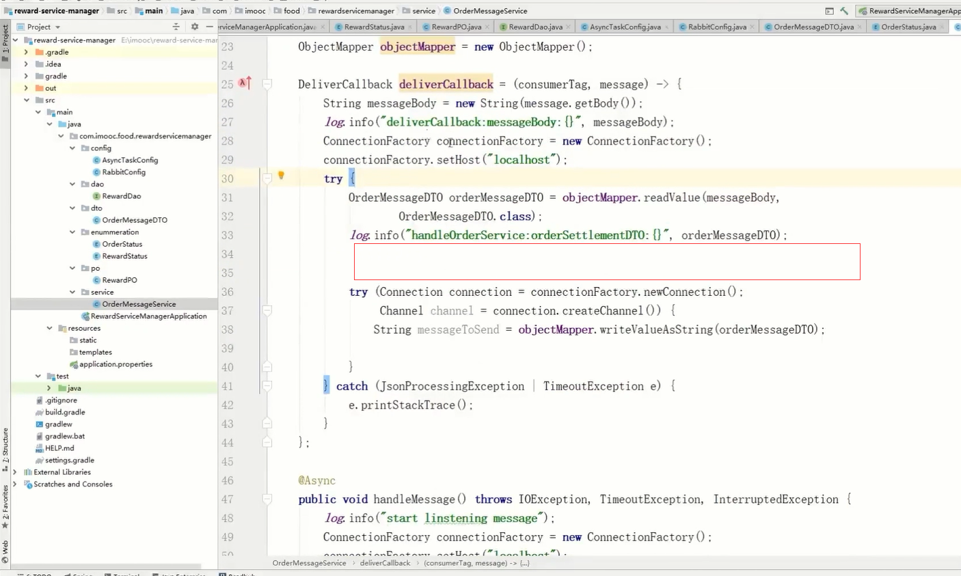Close the OrderMessageDTO.java tab
This screenshot has width=961, height=576.
pyautogui.click(x=860, y=27)
